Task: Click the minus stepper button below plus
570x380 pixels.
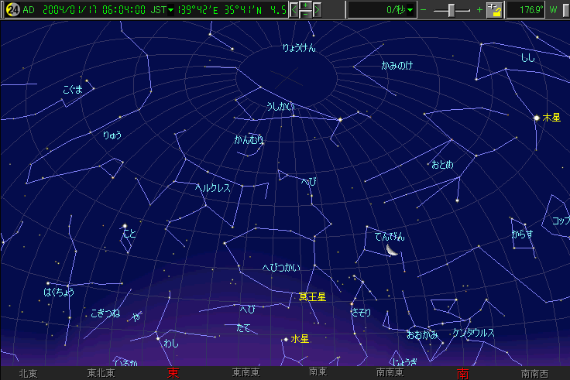Action: click(305, 15)
